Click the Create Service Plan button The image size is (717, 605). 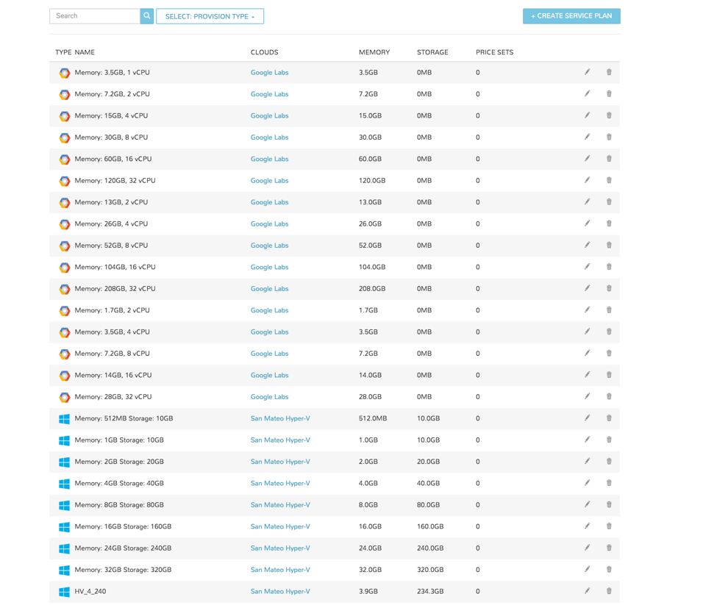pyautogui.click(x=571, y=16)
